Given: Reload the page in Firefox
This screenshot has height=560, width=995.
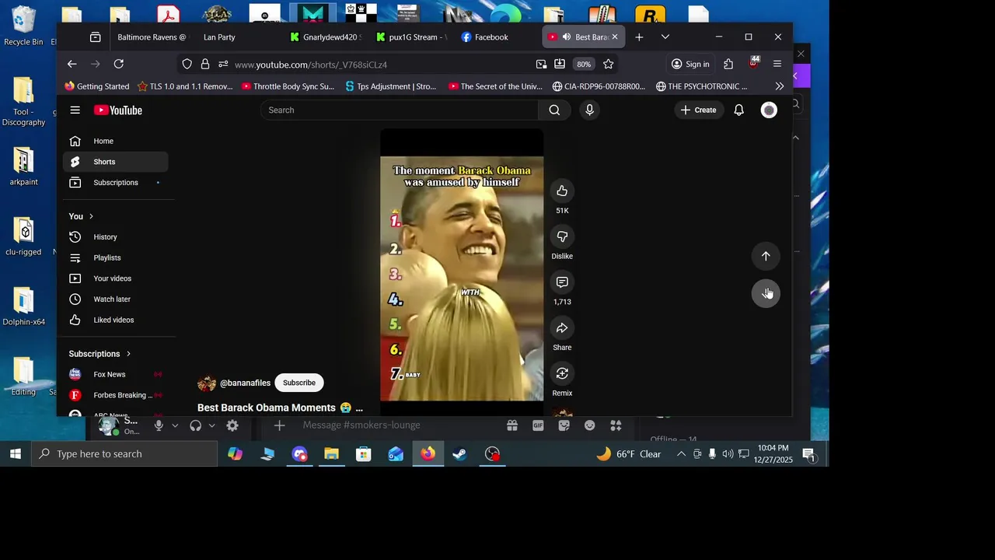Looking at the screenshot, I should point(118,64).
